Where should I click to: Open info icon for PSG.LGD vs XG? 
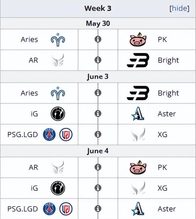pos(98,134)
